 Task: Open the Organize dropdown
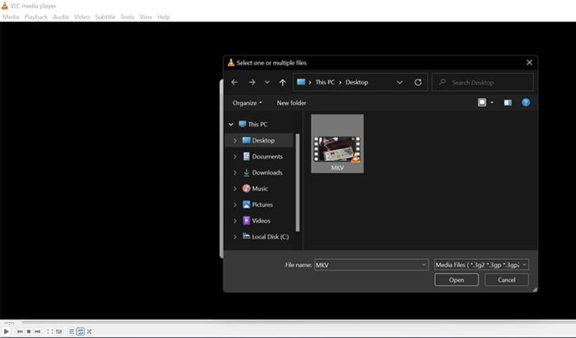[247, 103]
